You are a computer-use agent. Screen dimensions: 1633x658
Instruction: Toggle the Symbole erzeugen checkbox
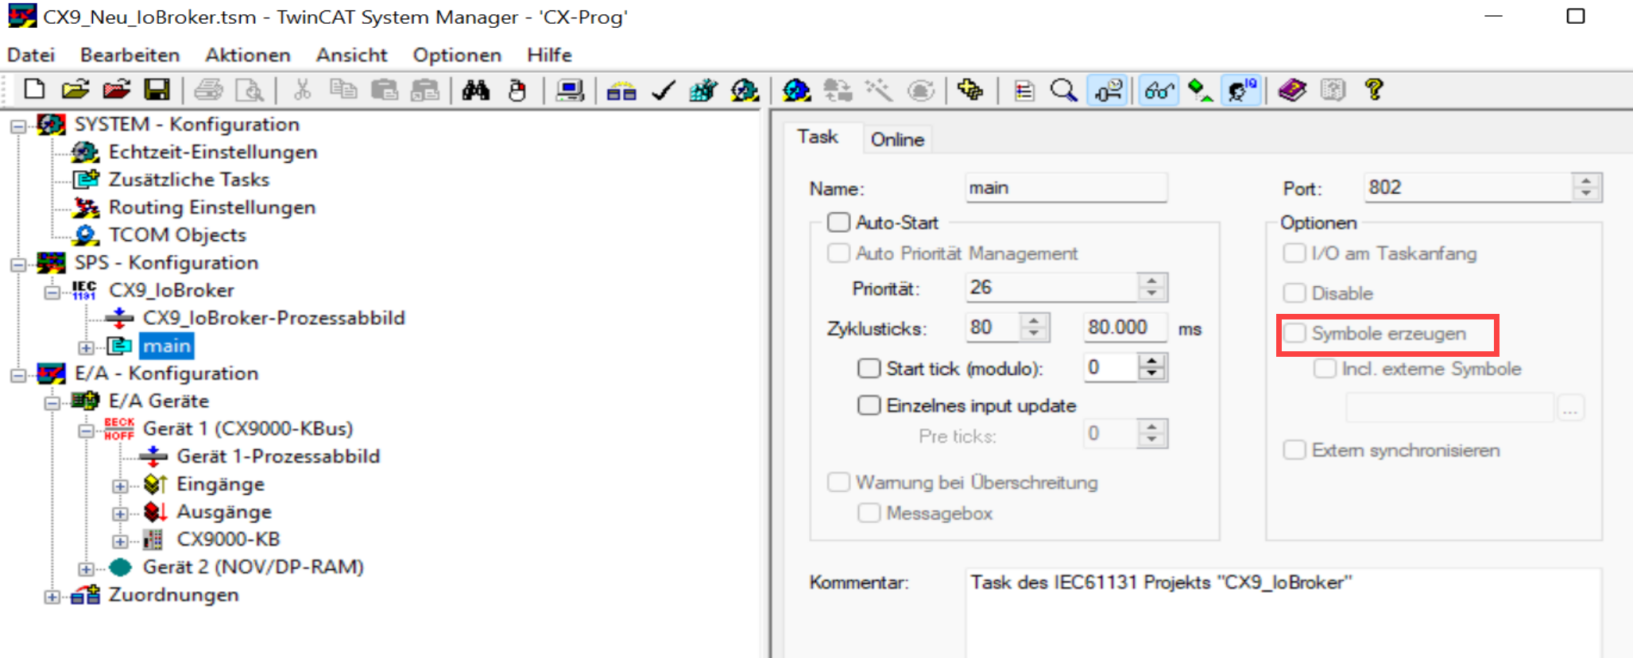tap(1295, 333)
